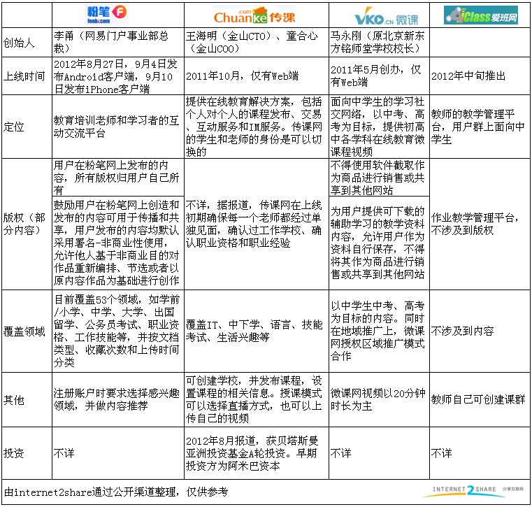Click the Internet2Share logo at bottom right
This screenshot has height=507, width=532.
click(x=474, y=490)
